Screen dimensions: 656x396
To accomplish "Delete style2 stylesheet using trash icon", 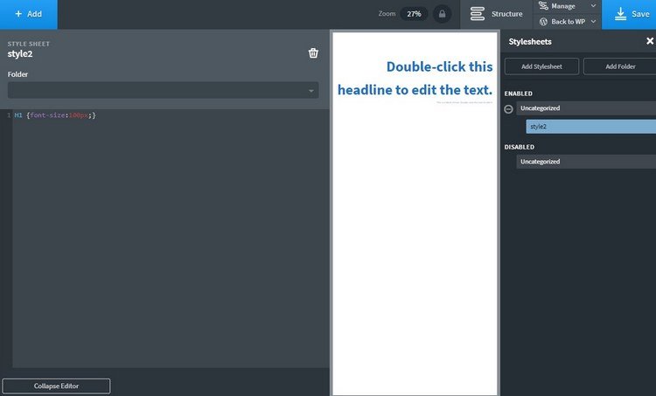I will pyautogui.click(x=313, y=53).
